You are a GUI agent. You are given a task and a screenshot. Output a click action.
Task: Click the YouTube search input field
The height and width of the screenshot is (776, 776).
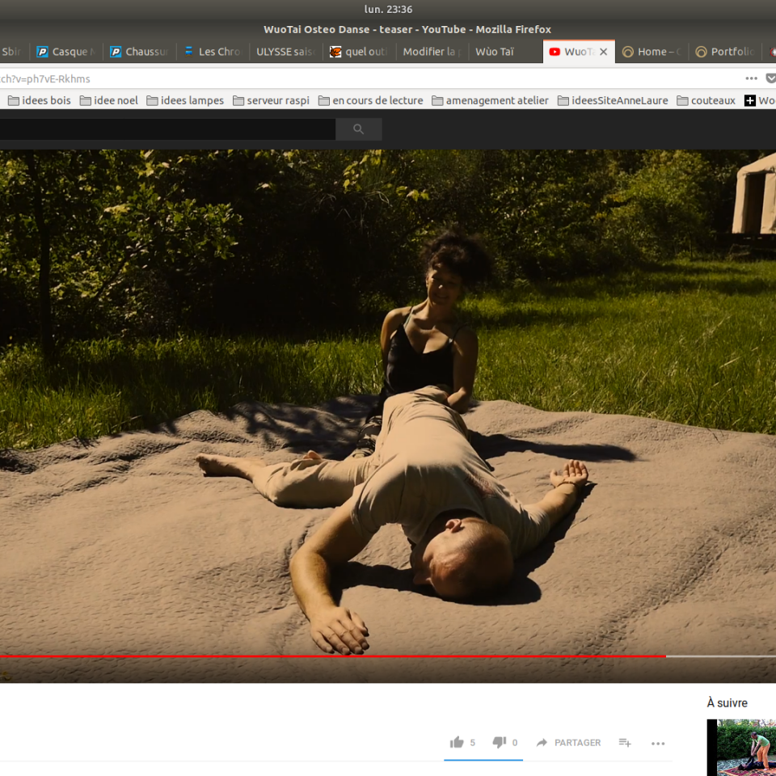(x=166, y=129)
